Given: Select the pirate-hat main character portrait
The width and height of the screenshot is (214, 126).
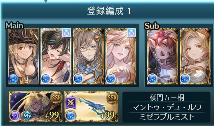Looking at the screenshot, I should (24, 56).
